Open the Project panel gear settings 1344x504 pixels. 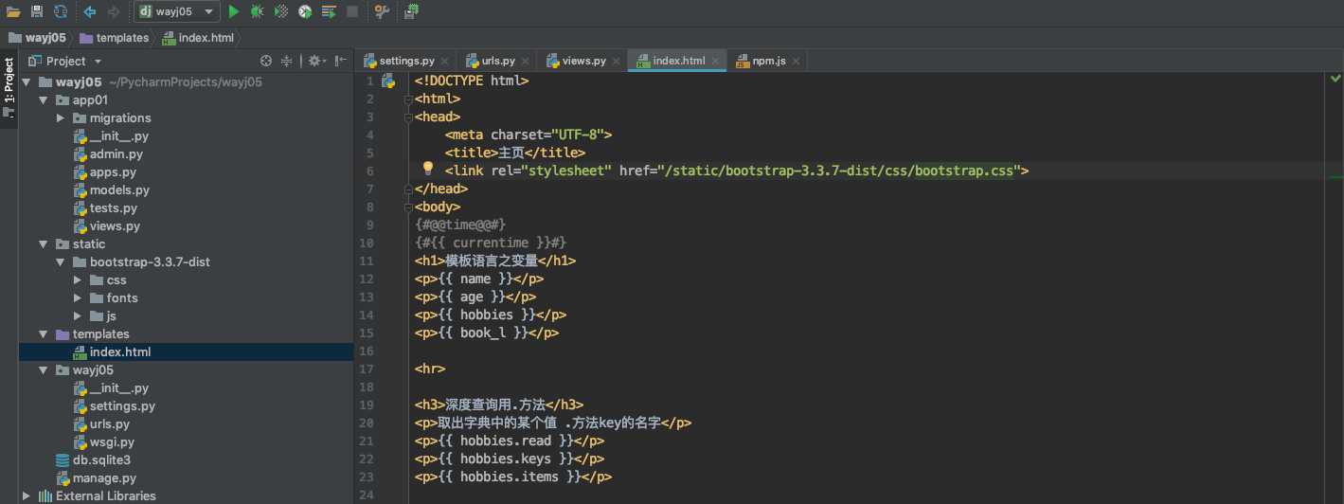click(x=316, y=61)
